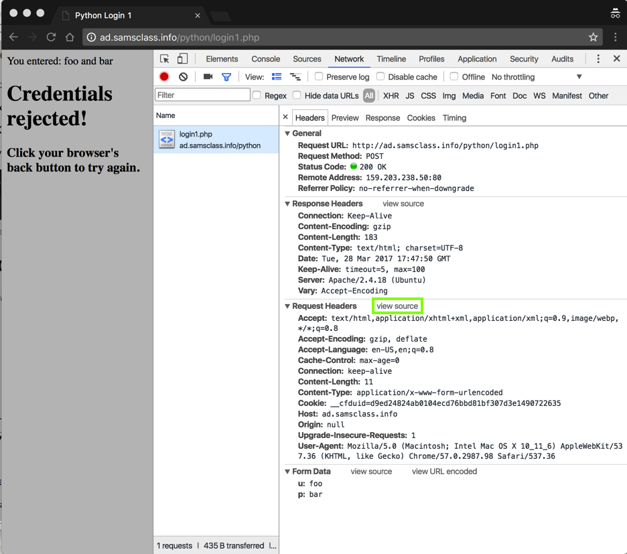
Task: Filter requests by CSS
Action: pyautogui.click(x=428, y=96)
